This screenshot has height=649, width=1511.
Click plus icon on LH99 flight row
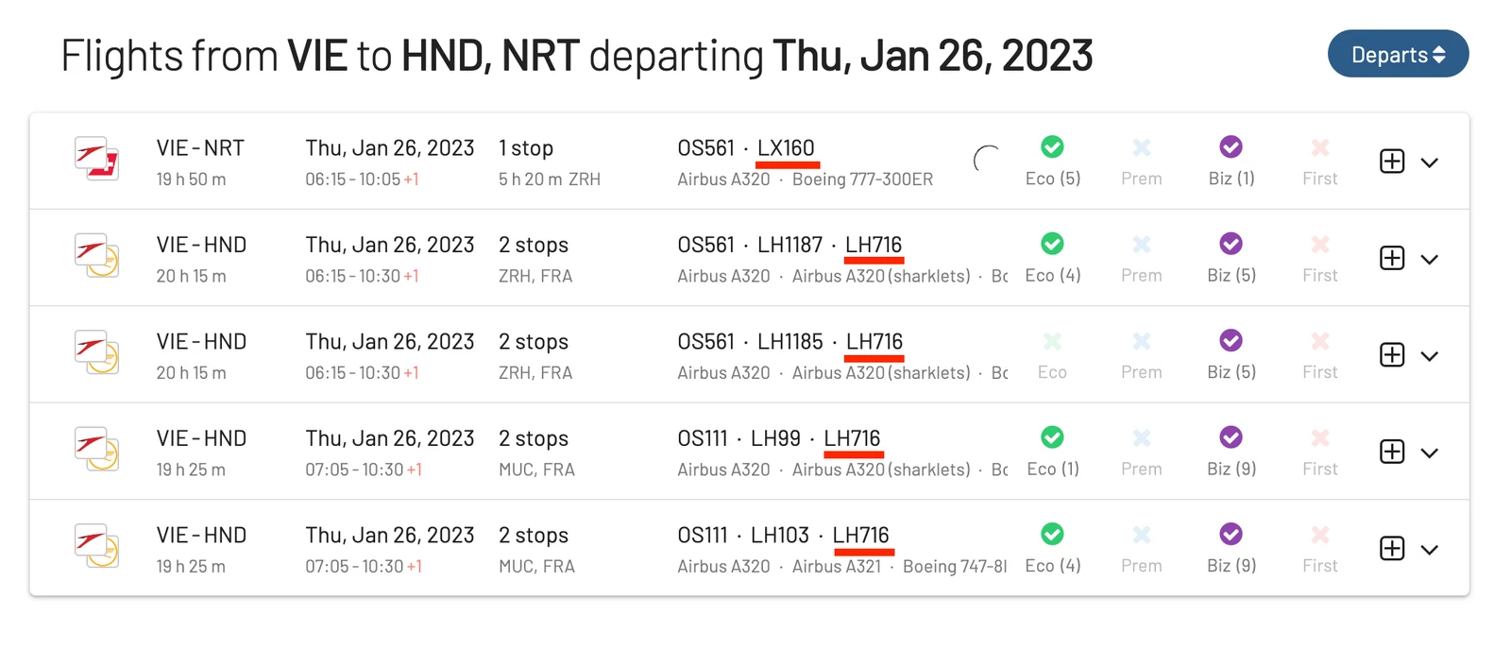coord(1392,452)
